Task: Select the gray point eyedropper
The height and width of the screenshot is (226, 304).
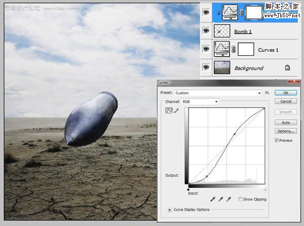Action: (220, 199)
